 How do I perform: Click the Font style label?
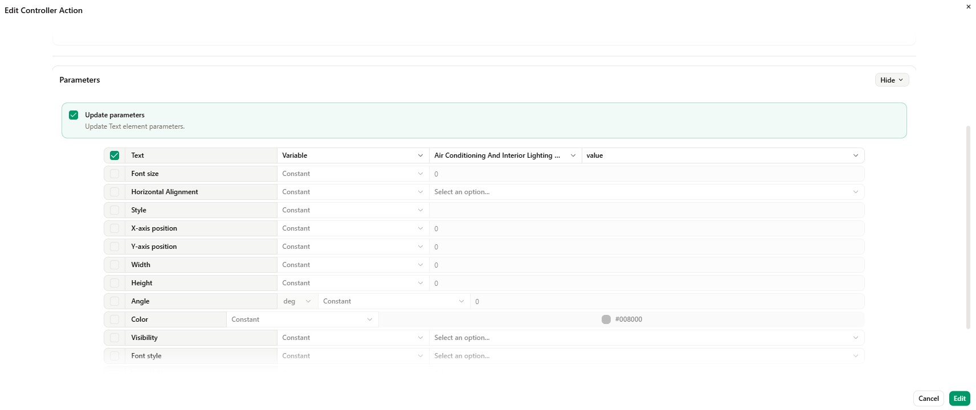pos(146,356)
